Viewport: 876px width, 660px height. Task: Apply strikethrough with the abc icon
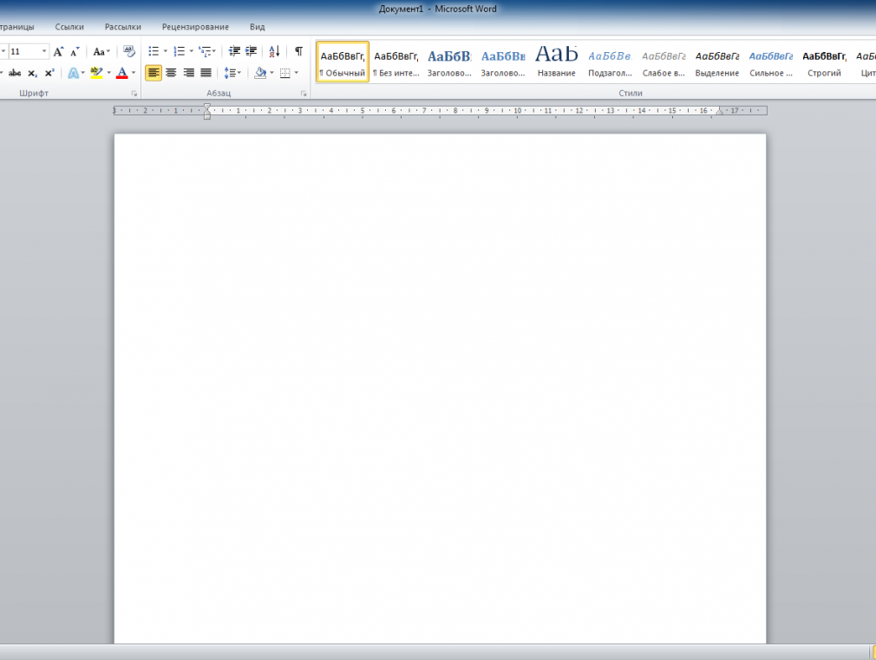point(15,73)
